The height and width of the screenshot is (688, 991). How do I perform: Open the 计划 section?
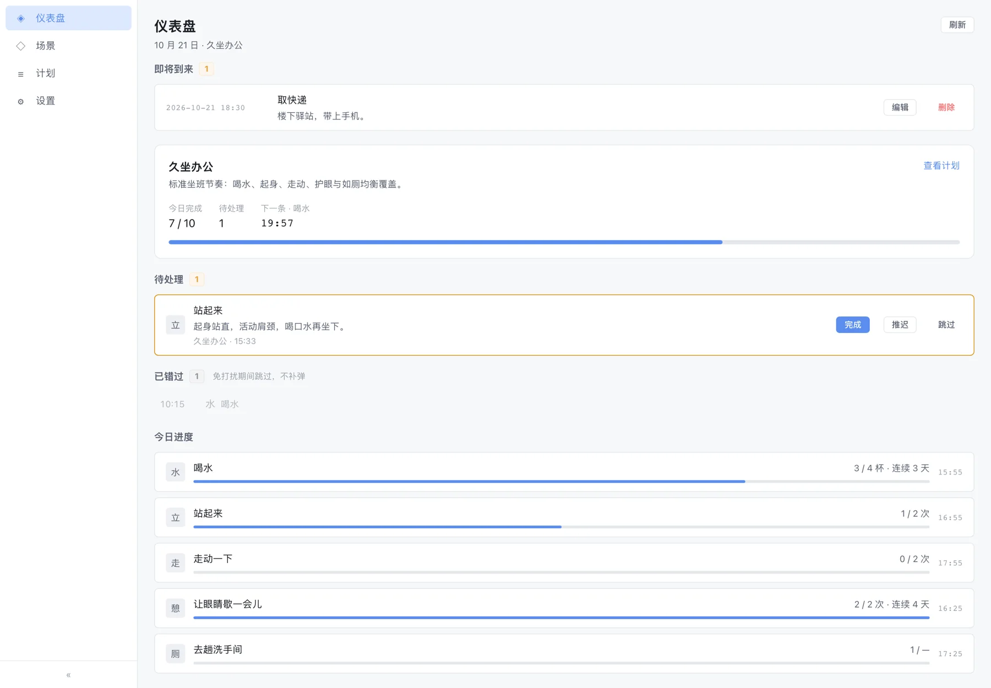[x=68, y=73]
